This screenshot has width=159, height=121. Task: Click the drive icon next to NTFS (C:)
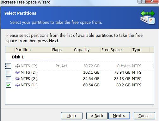point(17,66)
